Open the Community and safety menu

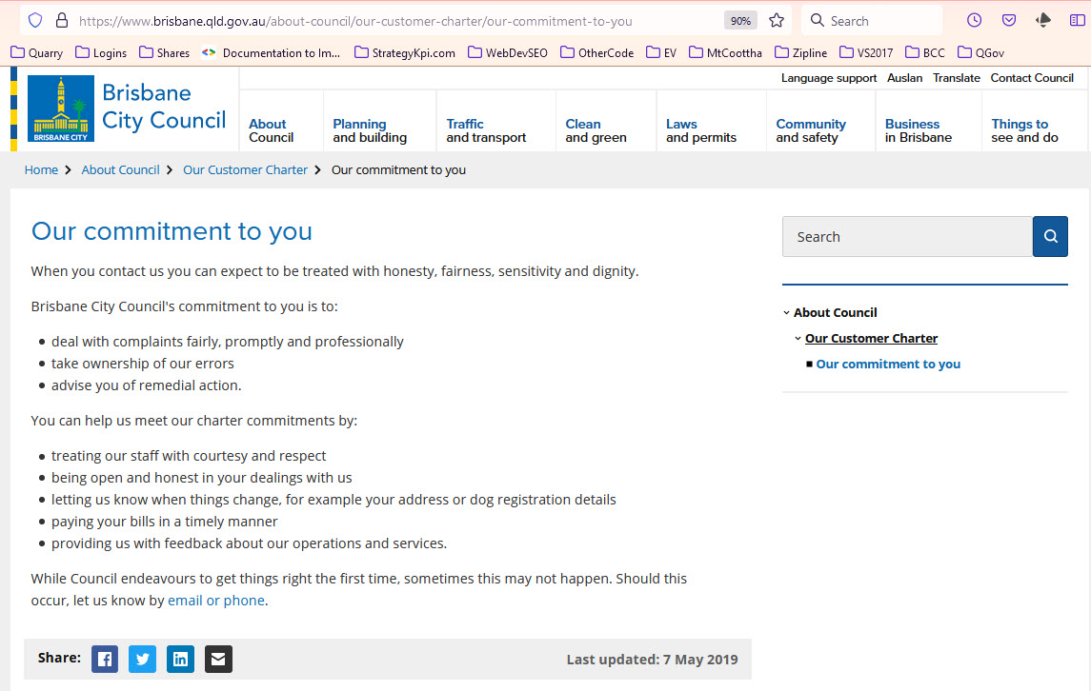coord(811,130)
